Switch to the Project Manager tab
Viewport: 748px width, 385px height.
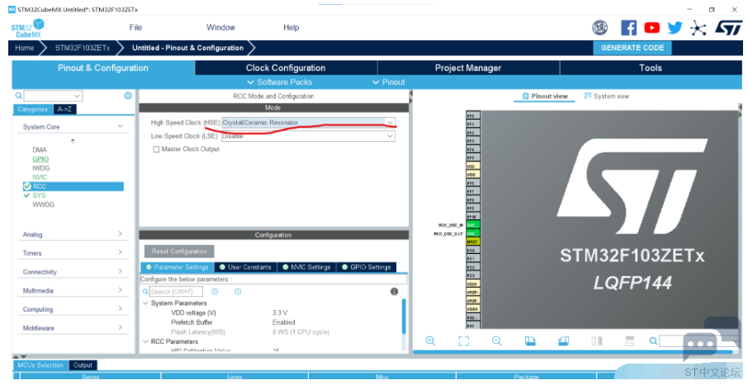point(468,68)
